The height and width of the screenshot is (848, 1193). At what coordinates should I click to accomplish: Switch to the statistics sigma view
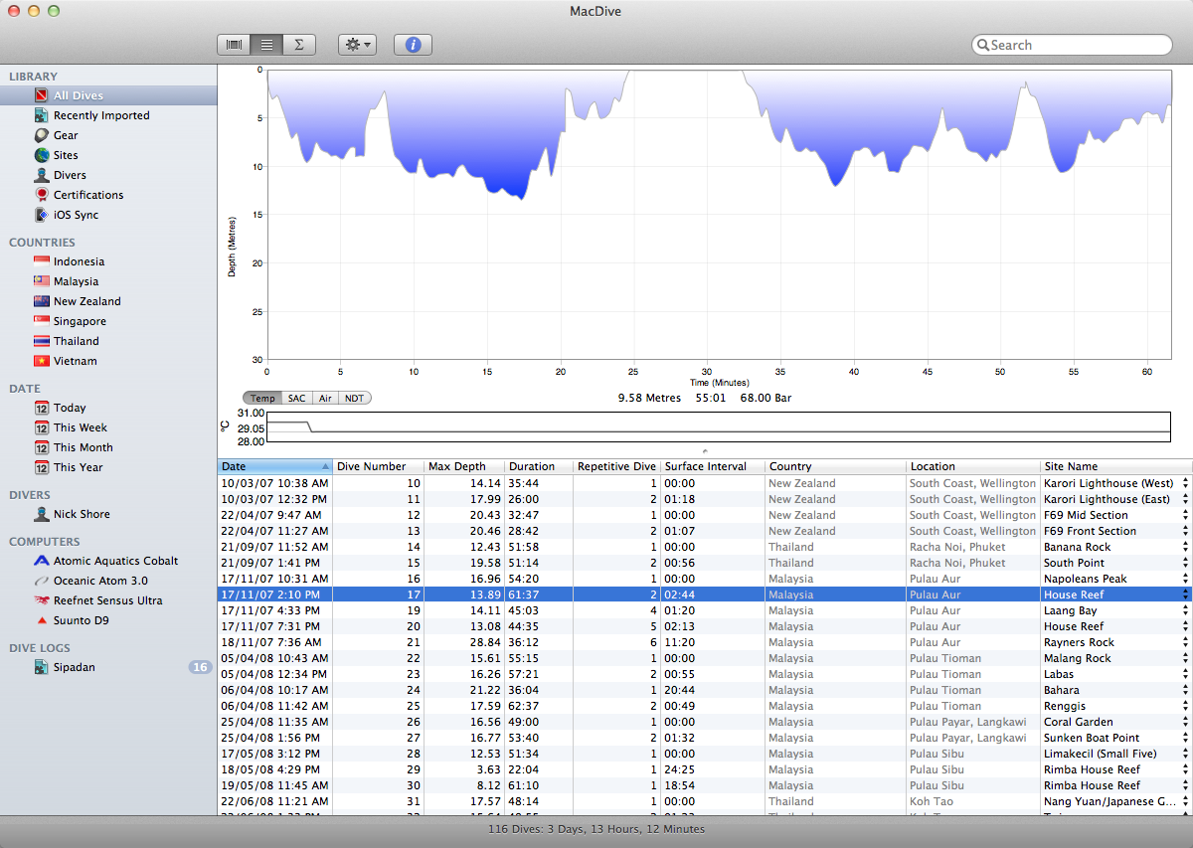[x=298, y=45]
